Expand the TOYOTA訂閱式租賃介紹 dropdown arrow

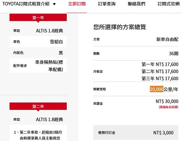pyautogui.click(x=54, y=4)
